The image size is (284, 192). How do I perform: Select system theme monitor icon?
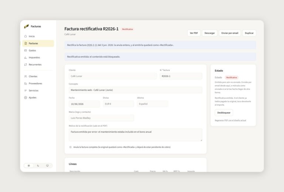click(47, 166)
